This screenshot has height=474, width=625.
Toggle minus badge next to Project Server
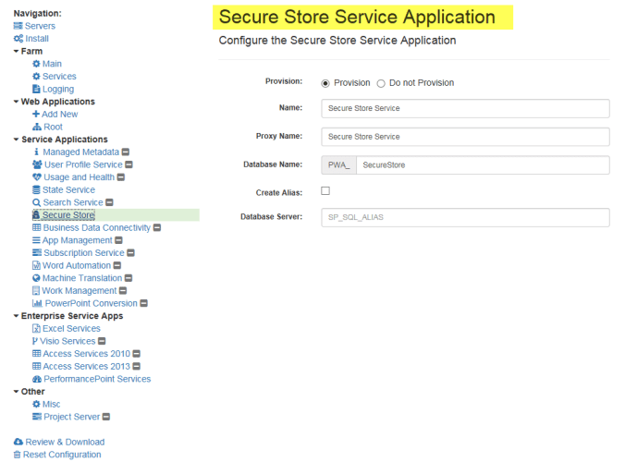point(106,417)
